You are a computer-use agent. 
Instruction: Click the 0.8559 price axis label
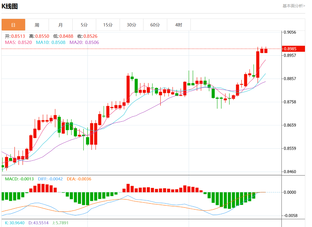[x=290, y=148]
